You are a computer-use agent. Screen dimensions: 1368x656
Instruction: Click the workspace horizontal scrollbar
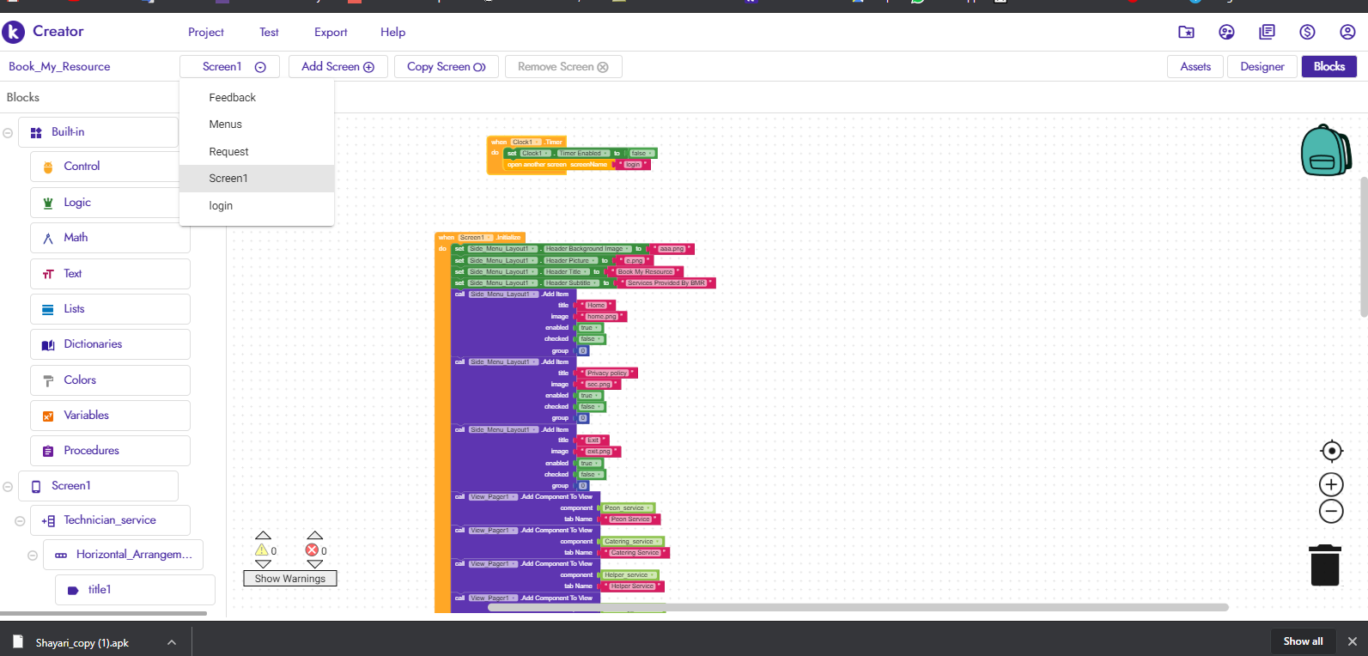tap(857, 607)
